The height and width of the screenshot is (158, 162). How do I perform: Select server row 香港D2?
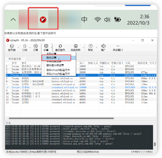81,78
